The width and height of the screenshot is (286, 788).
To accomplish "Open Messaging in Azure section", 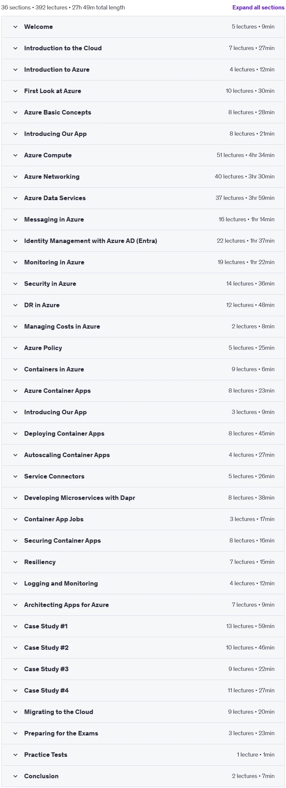I will click(143, 219).
